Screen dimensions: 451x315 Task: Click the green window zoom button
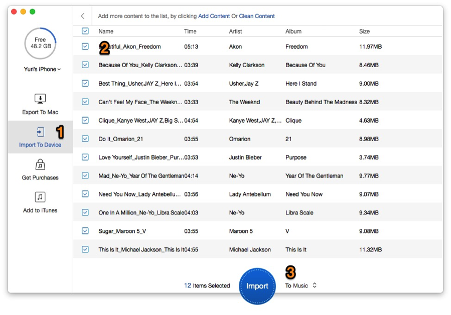tap(33, 12)
